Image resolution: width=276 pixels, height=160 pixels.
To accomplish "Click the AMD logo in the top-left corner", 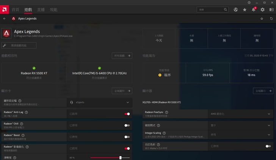I will (4, 9).
